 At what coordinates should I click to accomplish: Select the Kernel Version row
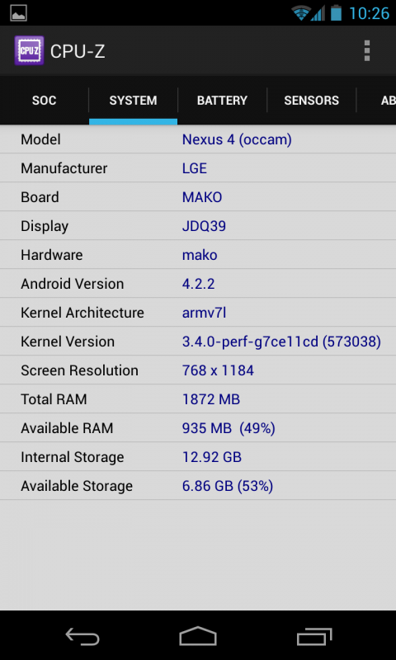[x=198, y=342]
